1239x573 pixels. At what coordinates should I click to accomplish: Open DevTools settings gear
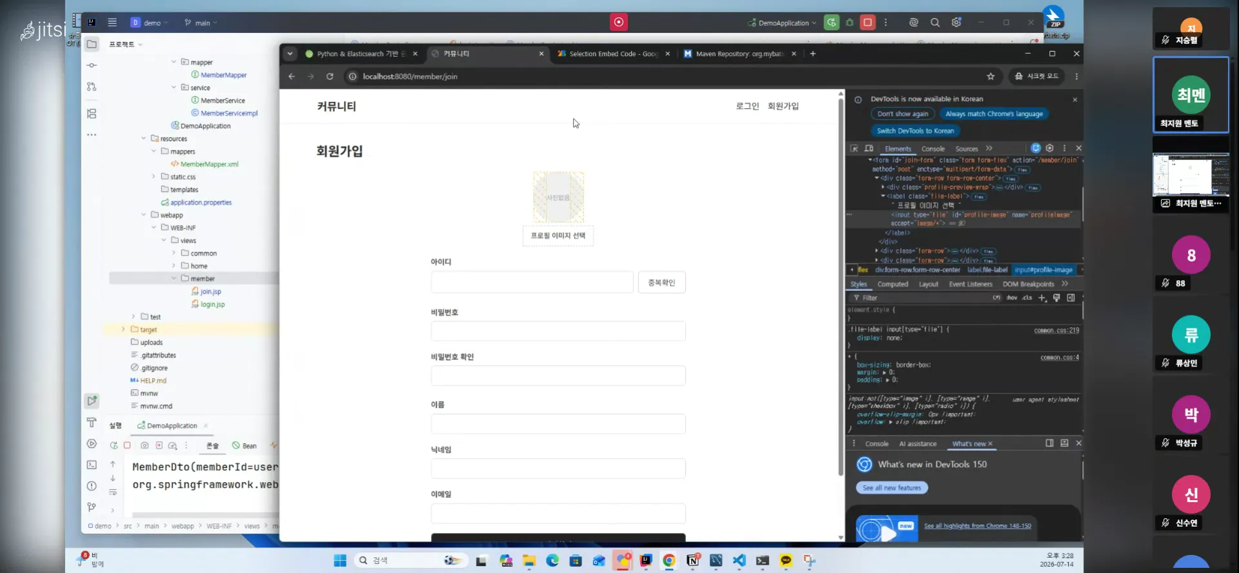(1050, 148)
